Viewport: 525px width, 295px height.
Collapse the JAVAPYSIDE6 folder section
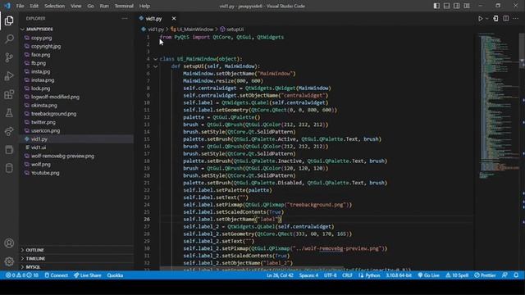(x=76, y=29)
